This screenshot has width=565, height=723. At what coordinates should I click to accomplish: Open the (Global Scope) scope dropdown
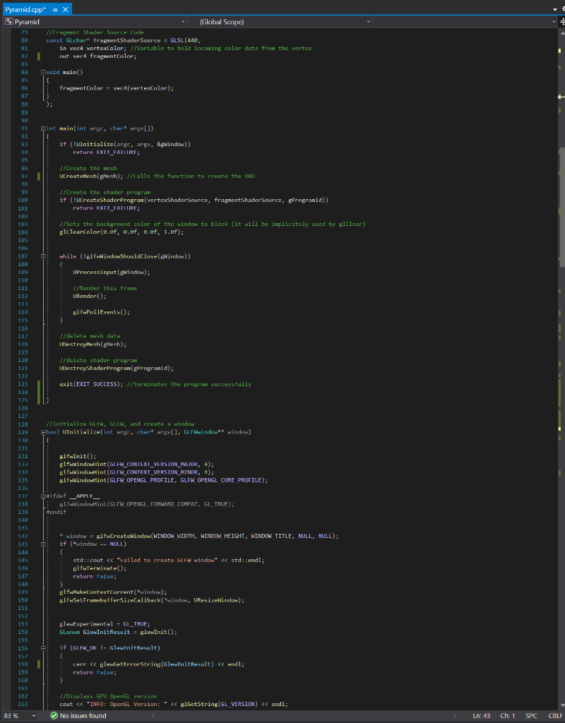click(x=368, y=22)
